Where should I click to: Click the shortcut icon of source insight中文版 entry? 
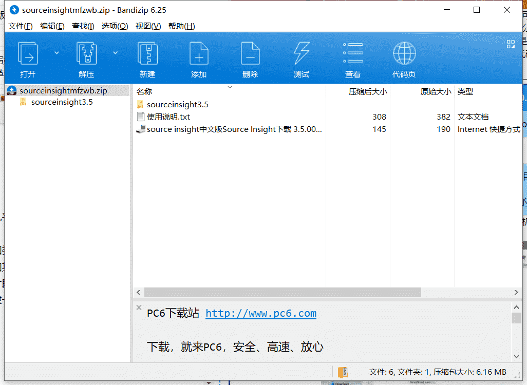(141, 129)
